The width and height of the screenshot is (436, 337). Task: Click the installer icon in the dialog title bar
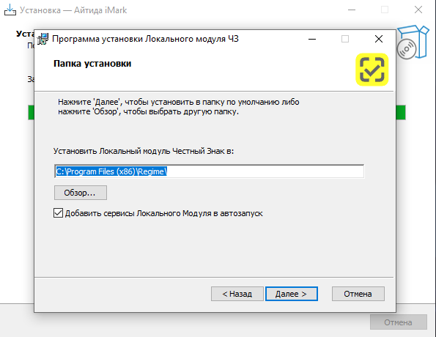point(43,39)
